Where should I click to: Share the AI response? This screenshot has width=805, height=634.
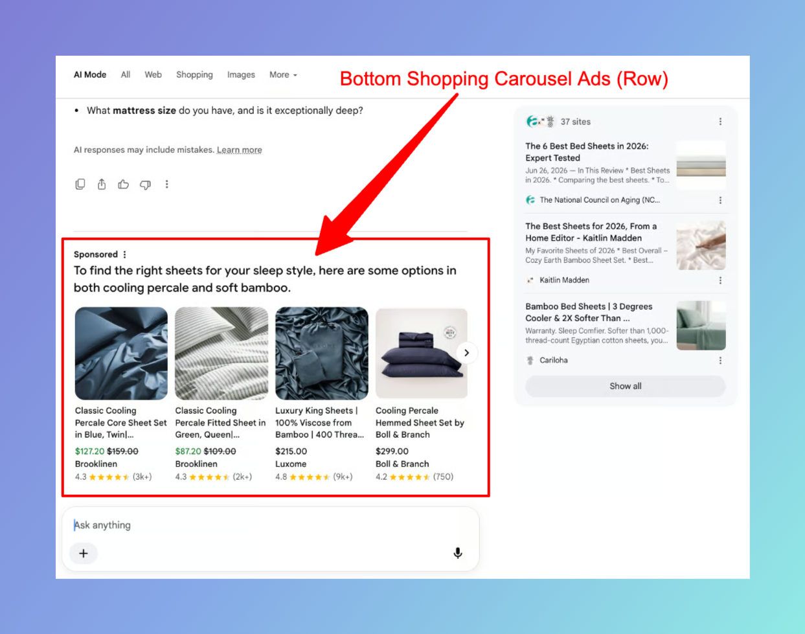point(102,185)
